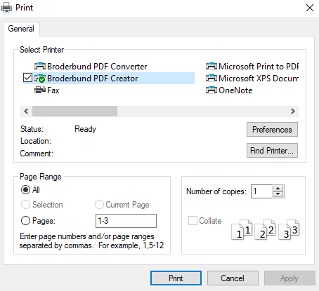Click the Print button
The image size is (319, 291).
tap(176, 278)
